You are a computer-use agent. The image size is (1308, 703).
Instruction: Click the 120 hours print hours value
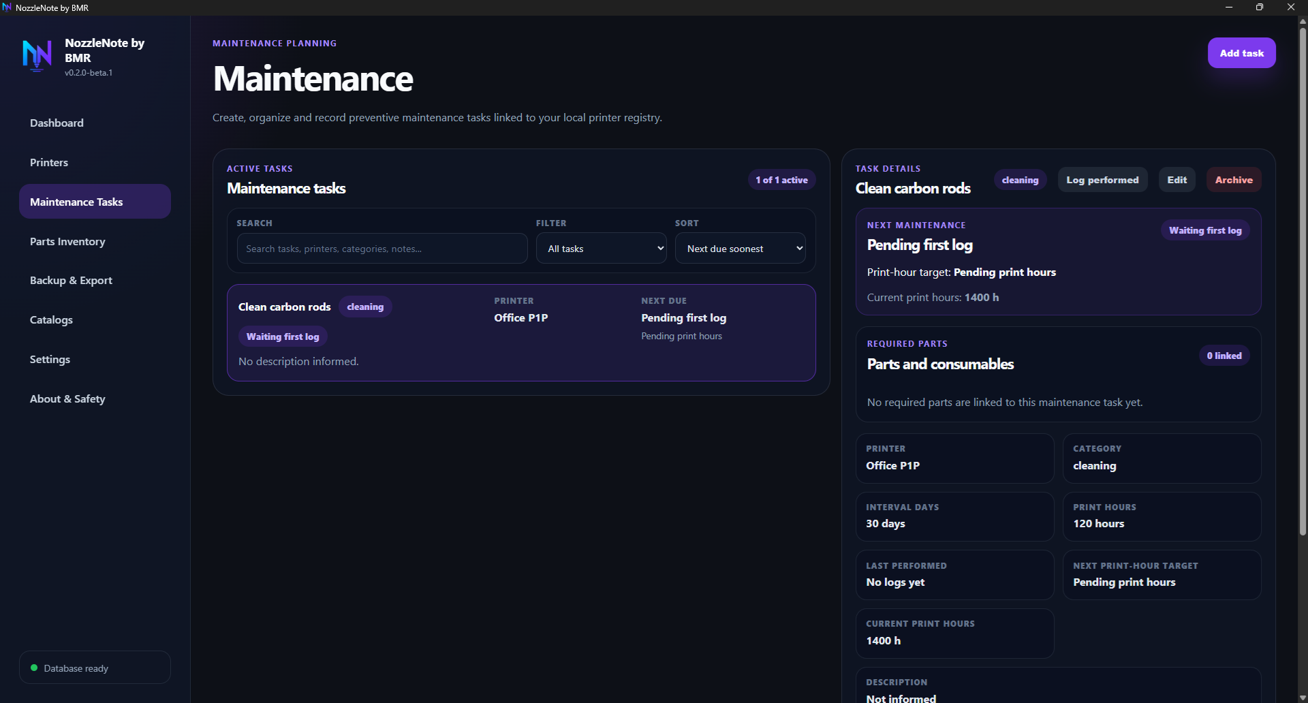click(x=1098, y=523)
